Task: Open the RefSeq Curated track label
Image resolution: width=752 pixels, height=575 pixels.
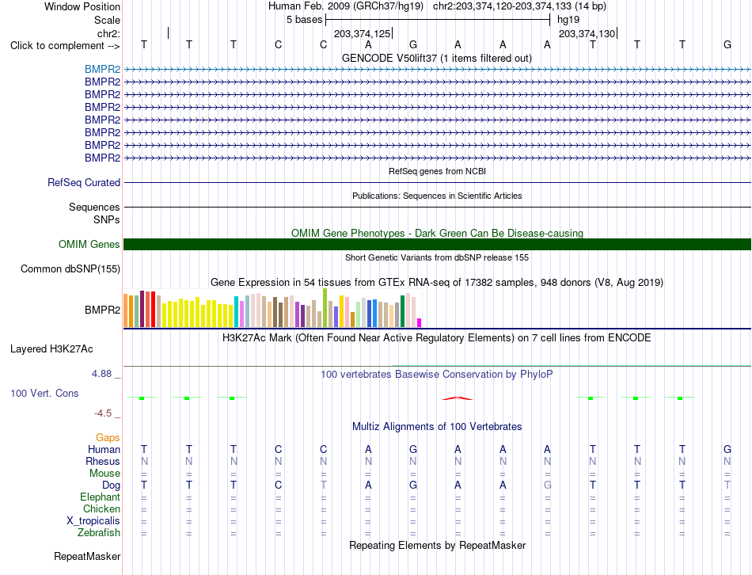Action: click(83, 182)
